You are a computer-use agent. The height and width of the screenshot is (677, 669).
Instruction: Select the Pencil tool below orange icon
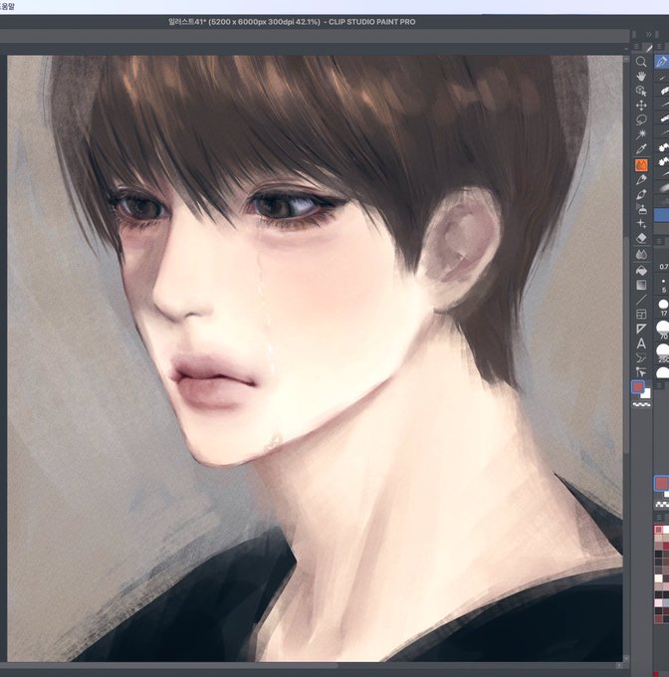coord(641,179)
